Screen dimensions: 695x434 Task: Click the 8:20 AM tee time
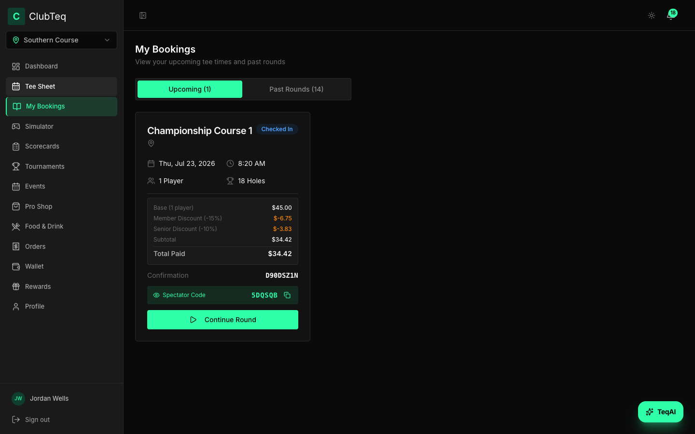pyautogui.click(x=251, y=163)
